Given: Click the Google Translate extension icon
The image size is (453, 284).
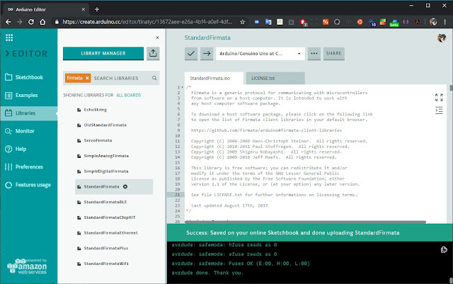Looking at the screenshot, I should (x=268, y=22).
